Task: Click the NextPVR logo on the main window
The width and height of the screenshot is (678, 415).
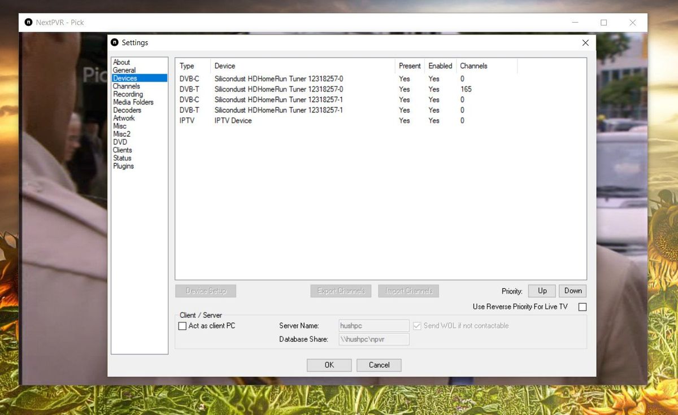Action: [28, 21]
